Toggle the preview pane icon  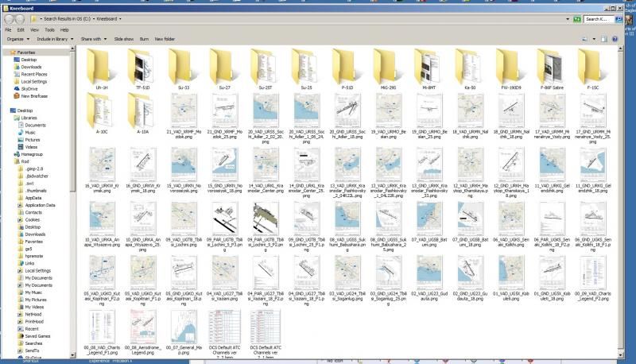pyautogui.click(x=604, y=39)
